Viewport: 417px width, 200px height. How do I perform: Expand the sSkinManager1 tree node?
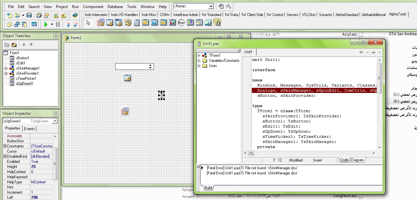click(x=6, y=68)
